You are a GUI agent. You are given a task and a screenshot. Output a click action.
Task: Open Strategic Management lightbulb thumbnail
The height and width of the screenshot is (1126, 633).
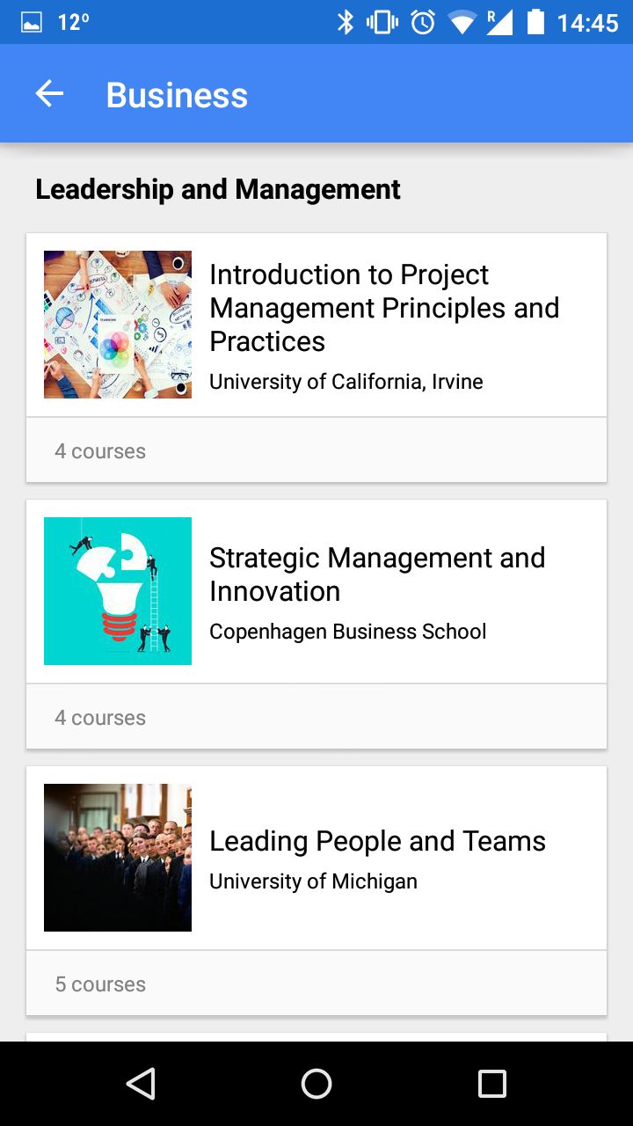click(x=118, y=591)
